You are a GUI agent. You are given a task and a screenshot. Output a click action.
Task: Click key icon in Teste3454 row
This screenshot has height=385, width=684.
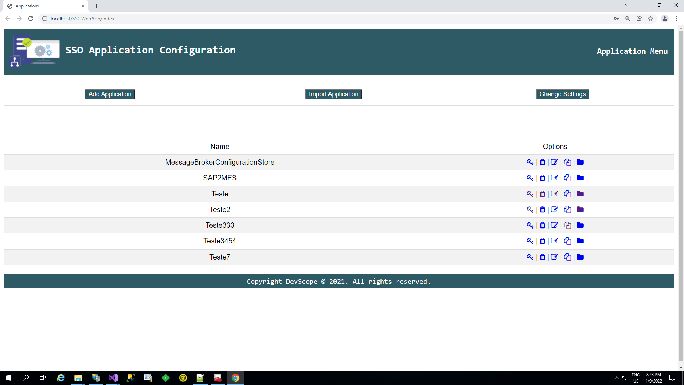530,241
